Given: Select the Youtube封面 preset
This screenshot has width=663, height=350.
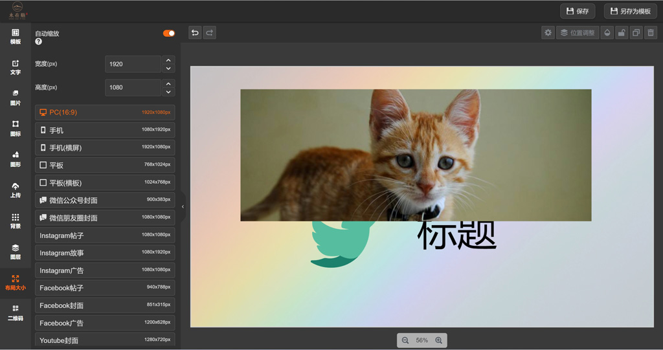Looking at the screenshot, I should point(105,340).
